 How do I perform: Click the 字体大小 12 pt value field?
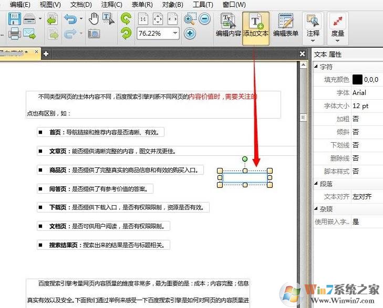tap(366, 105)
